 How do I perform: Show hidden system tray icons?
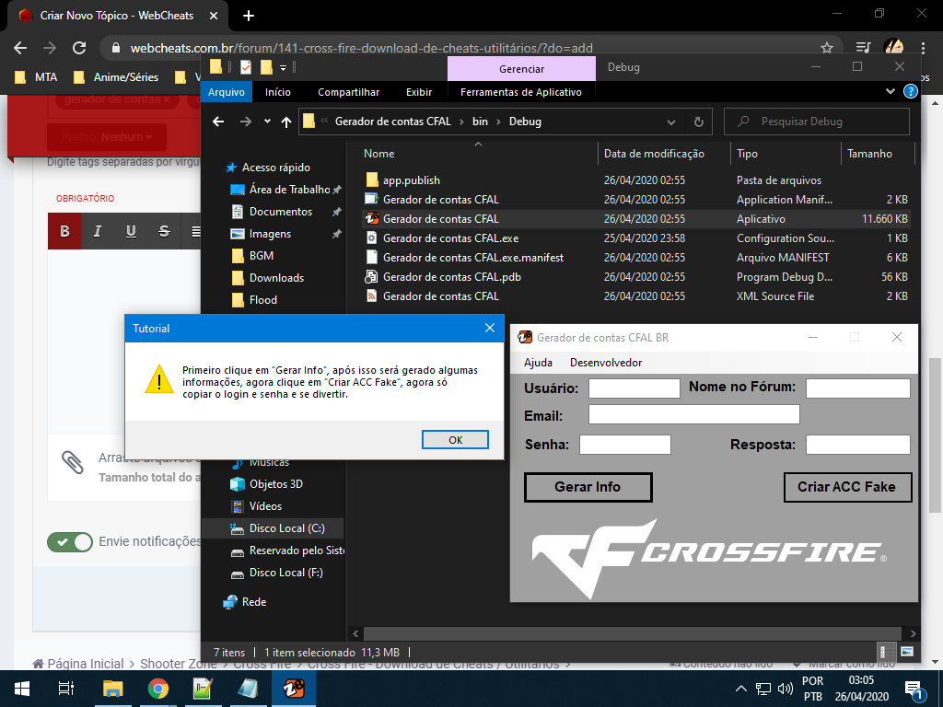coord(741,689)
